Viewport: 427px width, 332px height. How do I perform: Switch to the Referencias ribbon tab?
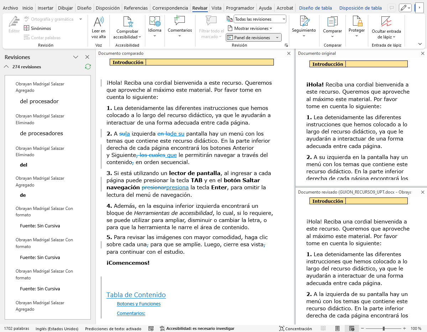pyautogui.click(x=136, y=8)
